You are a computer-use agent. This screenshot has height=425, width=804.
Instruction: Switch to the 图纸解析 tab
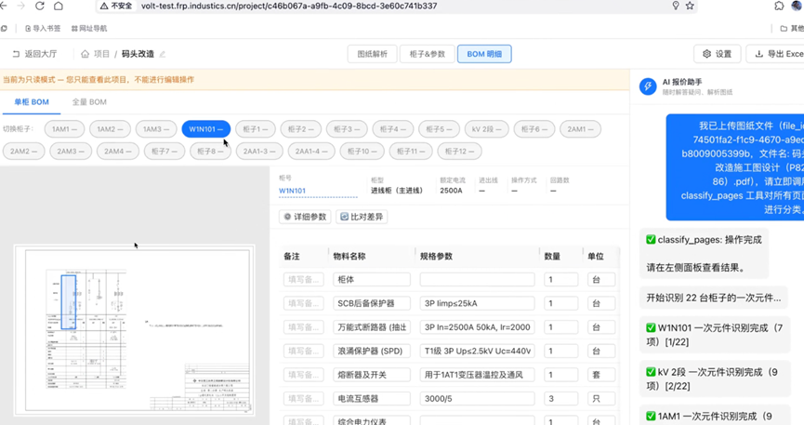[x=373, y=54]
